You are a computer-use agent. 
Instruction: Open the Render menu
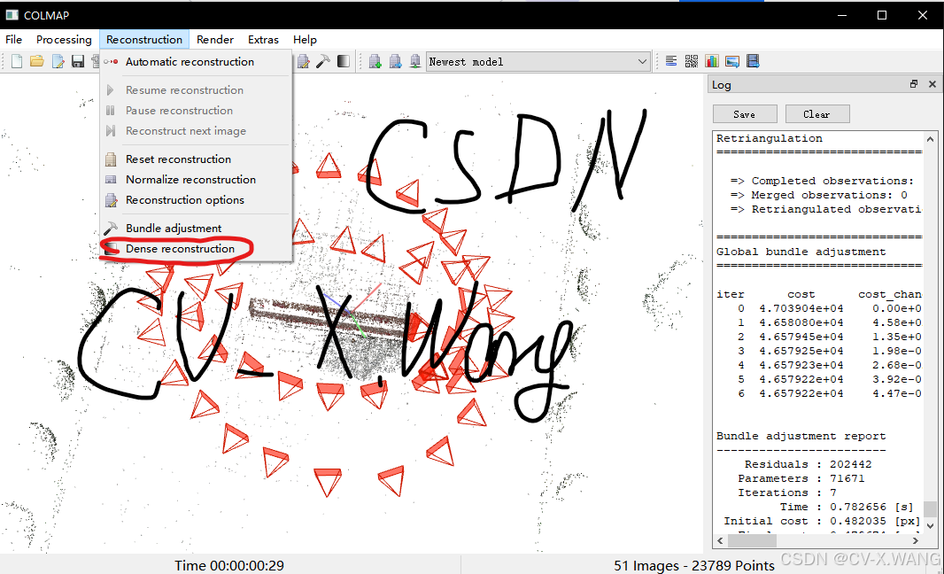[214, 40]
